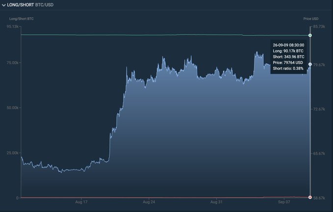Click the 79.67k right axis label
This screenshot has height=212, width=333.
[x=319, y=65]
